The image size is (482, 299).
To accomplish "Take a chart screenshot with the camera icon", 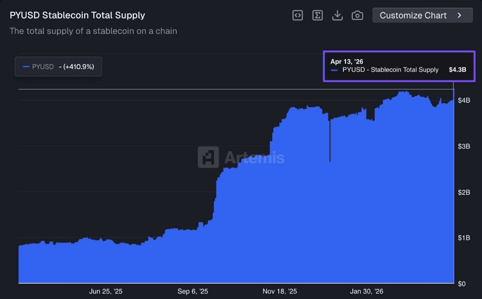I will pyautogui.click(x=357, y=15).
